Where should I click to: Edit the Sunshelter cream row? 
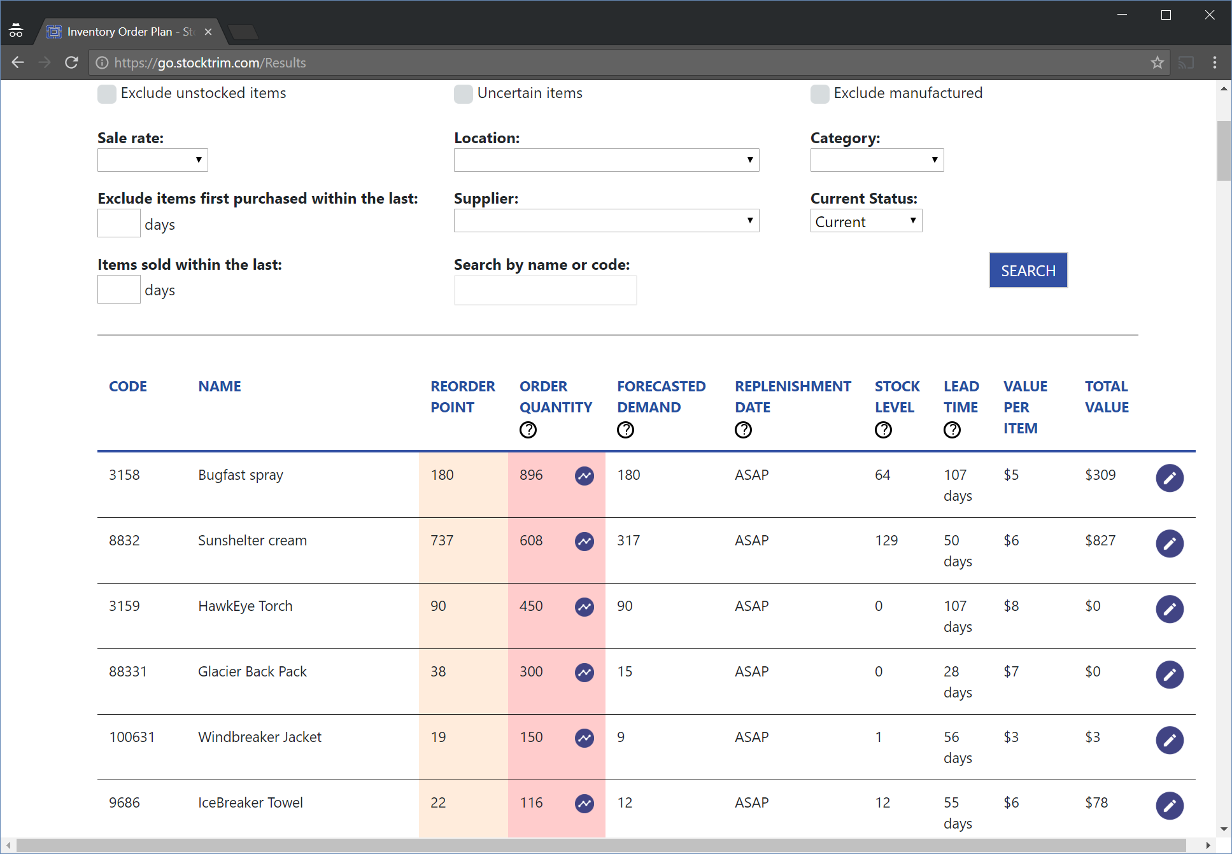tap(1169, 543)
